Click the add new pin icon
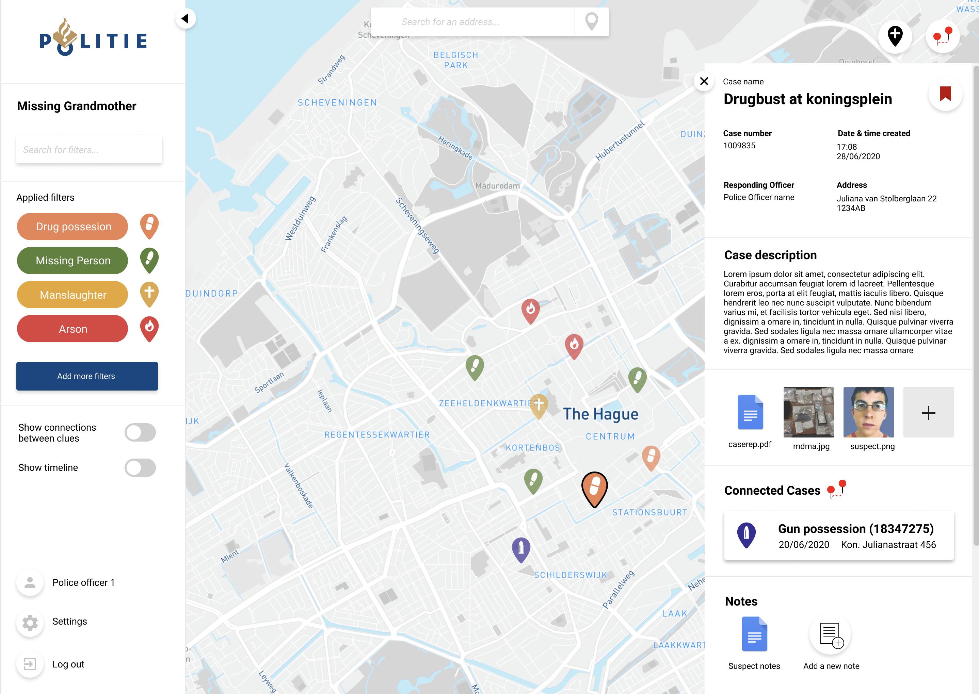979x694 pixels. coord(895,36)
